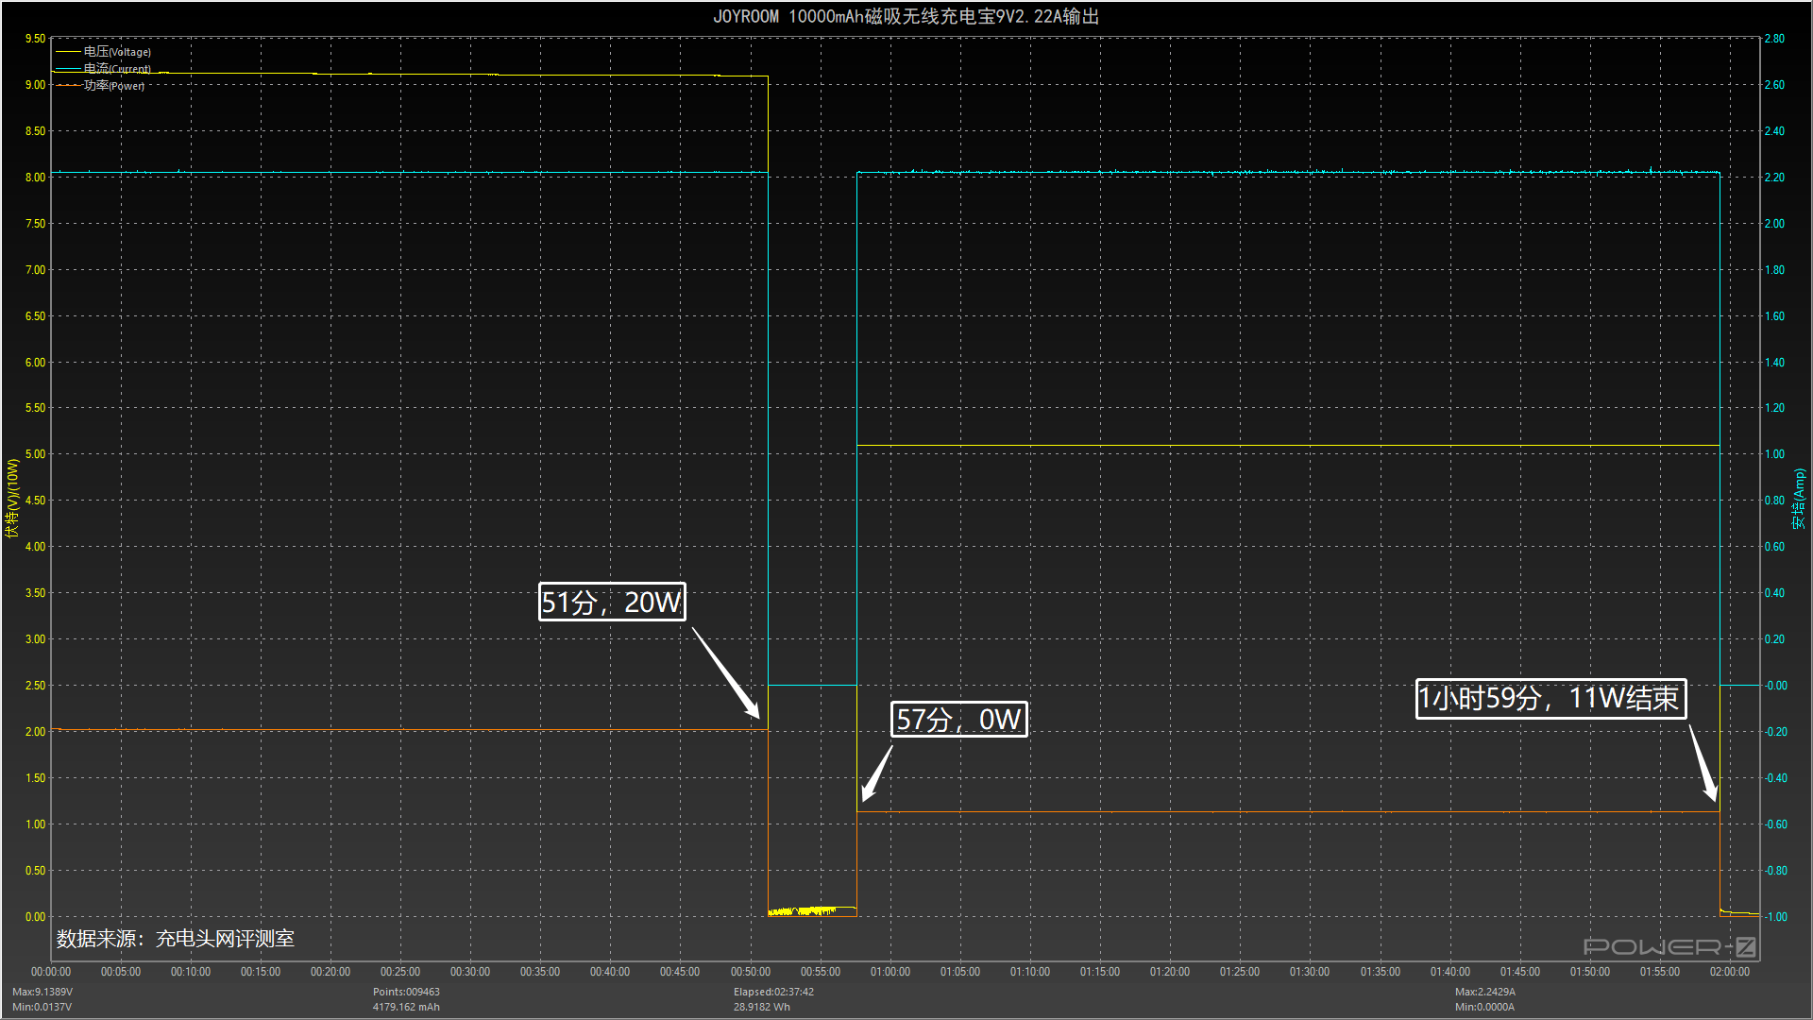Click the '1小时59分, 11W结束' annotation
The image size is (1813, 1020).
tap(1550, 699)
